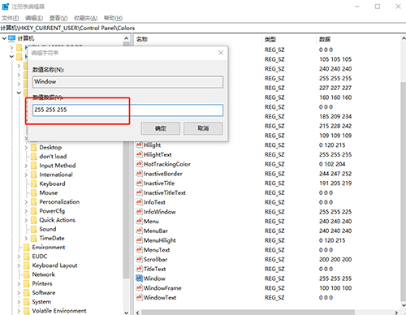
Task: Click the registry editor app icon
Action: 6,6
